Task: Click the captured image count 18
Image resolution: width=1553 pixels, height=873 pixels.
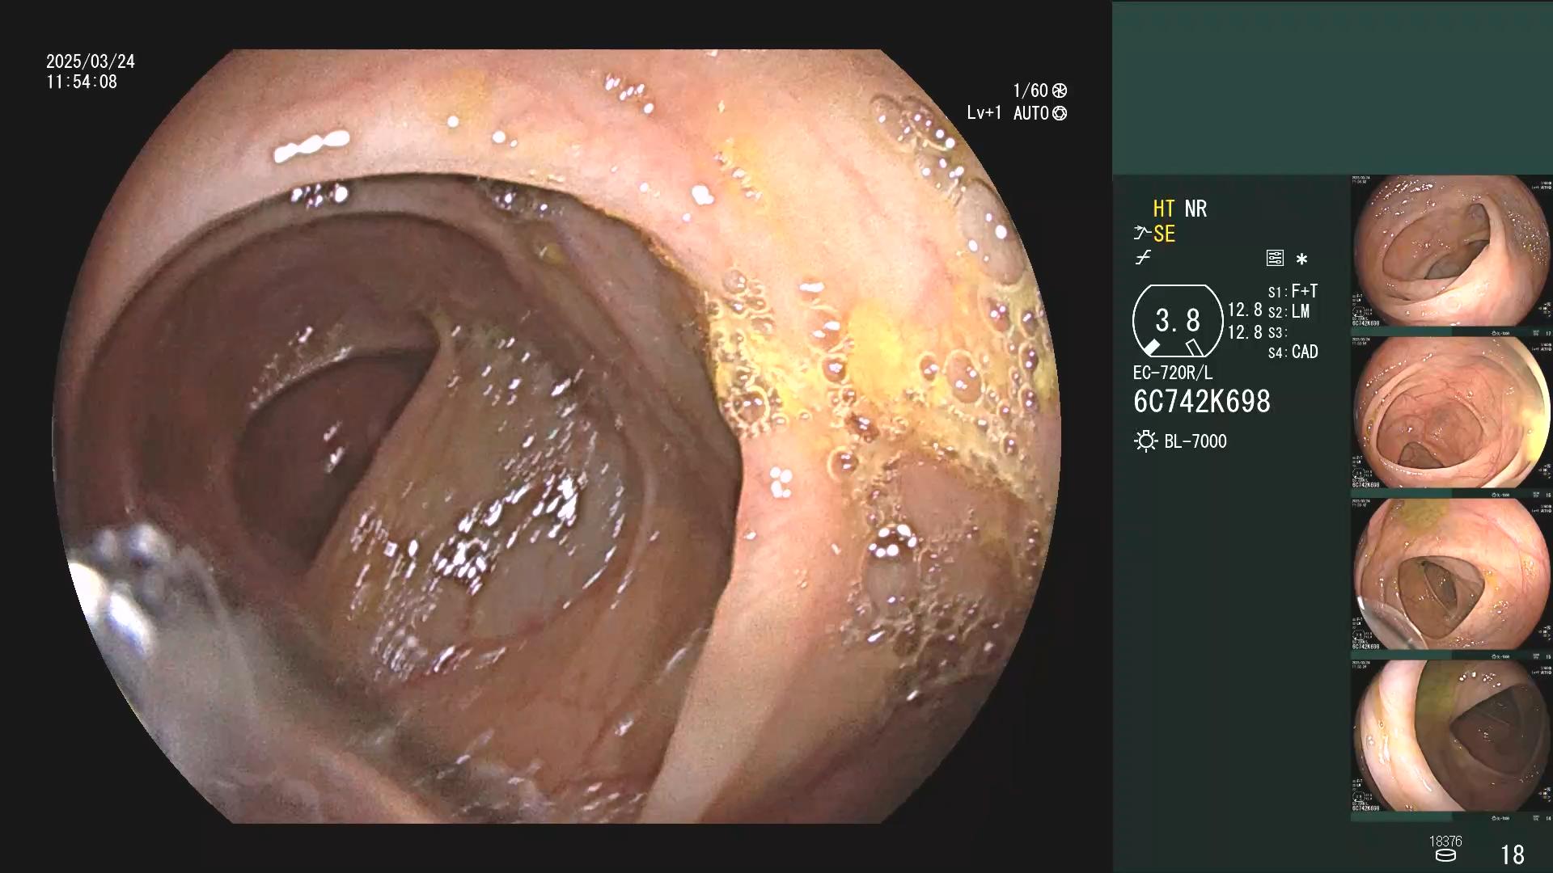Action: 1512,854
